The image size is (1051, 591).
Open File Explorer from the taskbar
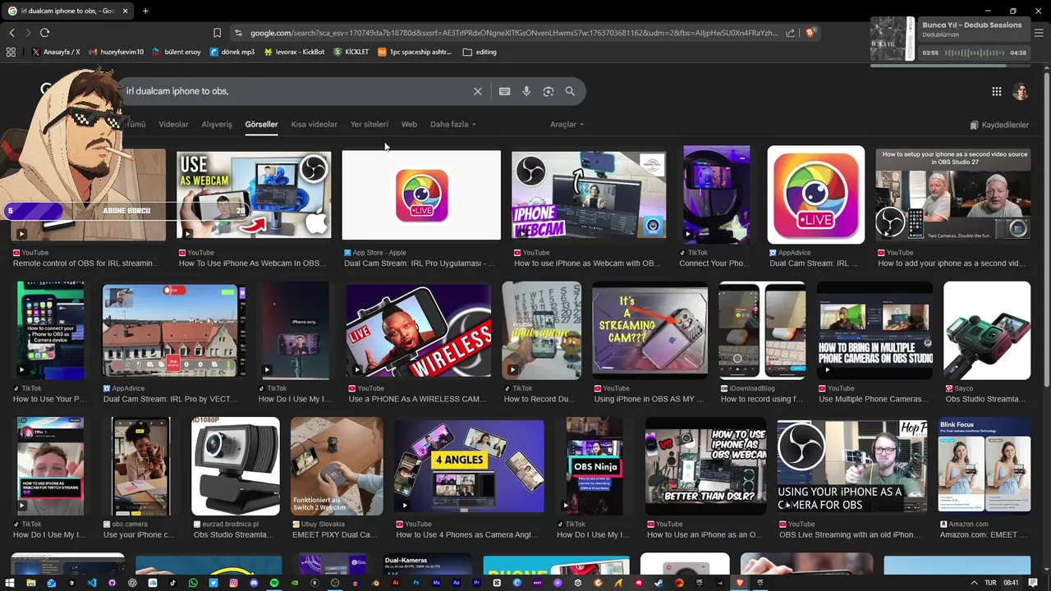click(x=30, y=583)
